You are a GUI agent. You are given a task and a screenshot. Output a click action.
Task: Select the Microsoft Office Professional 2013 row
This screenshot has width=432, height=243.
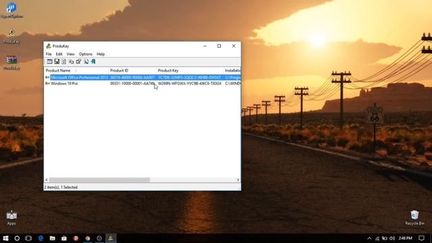point(142,78)
